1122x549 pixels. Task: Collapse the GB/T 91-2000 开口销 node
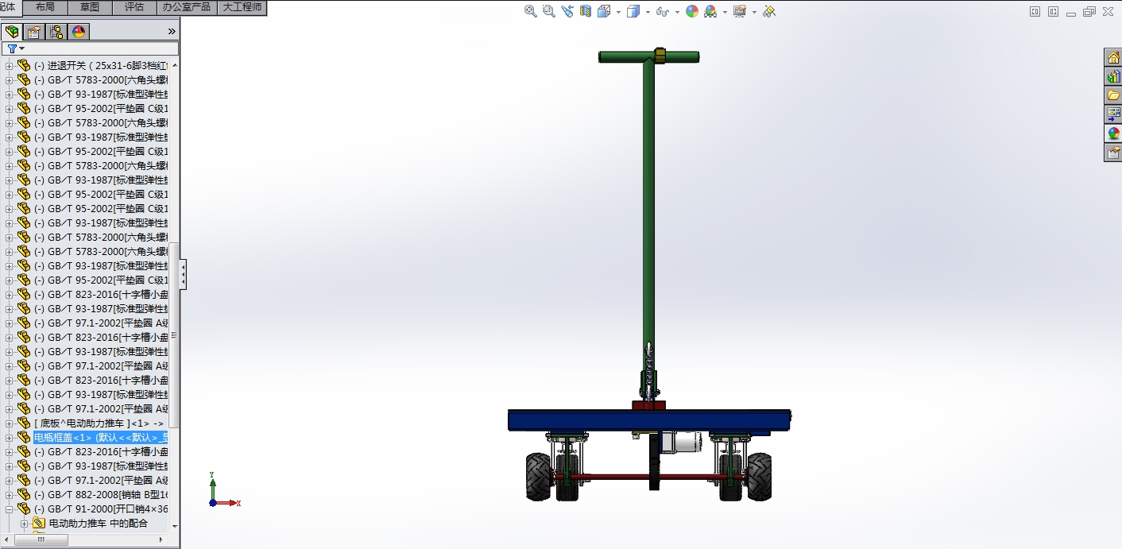point(10,508)
